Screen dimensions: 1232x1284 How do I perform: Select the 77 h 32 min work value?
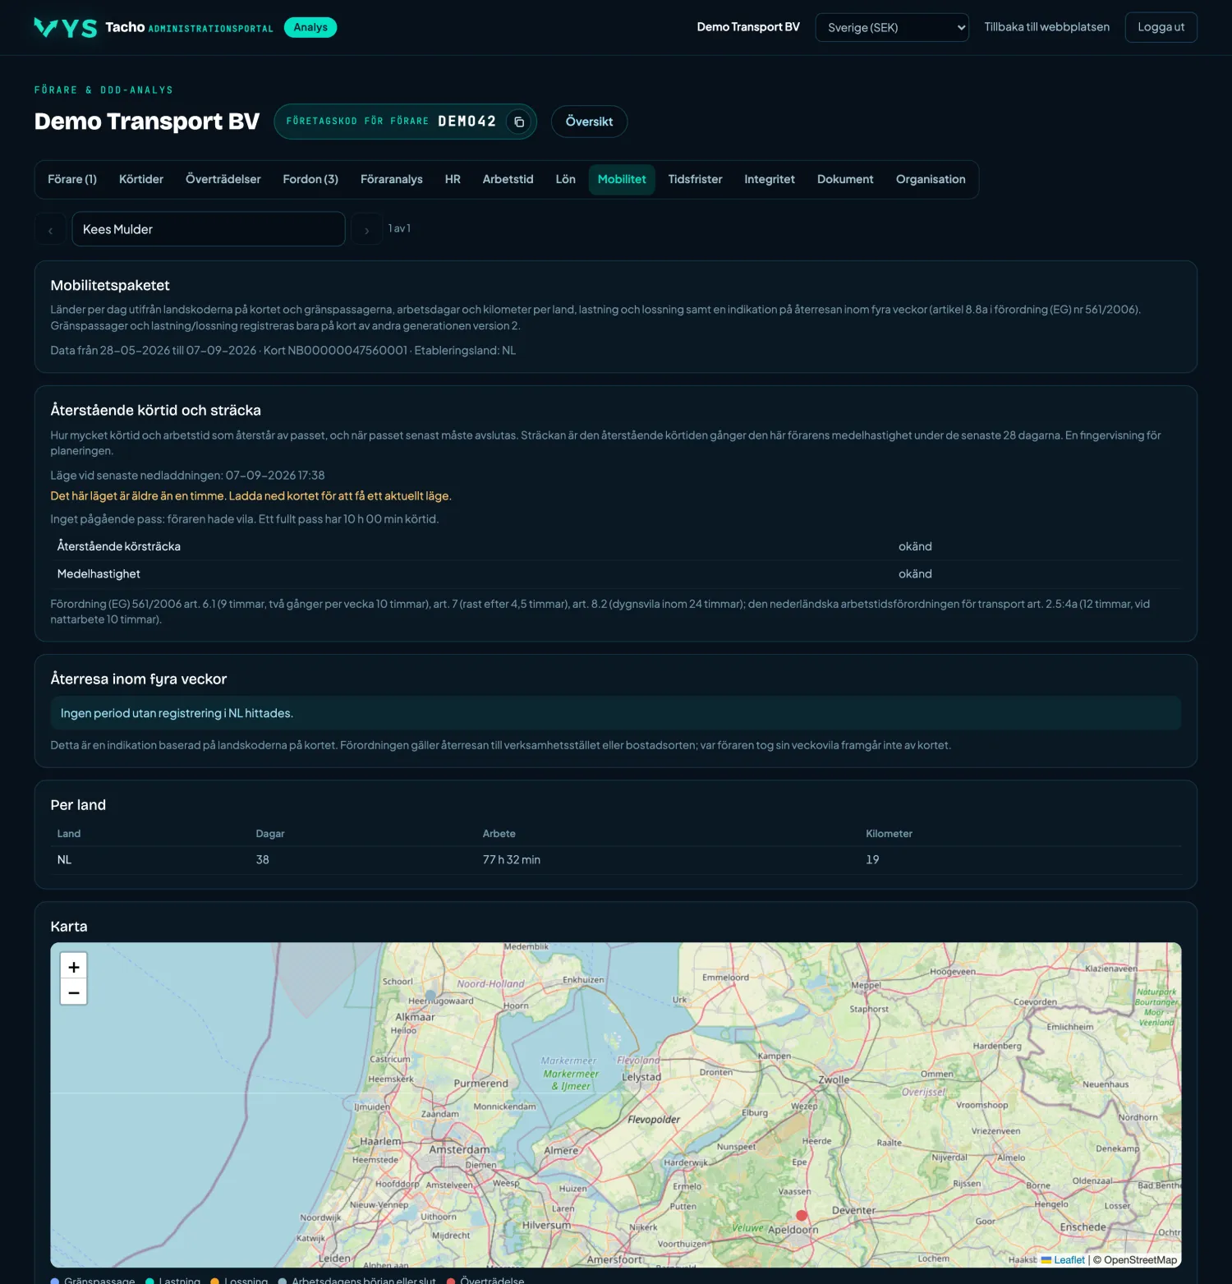pos(512,860)
